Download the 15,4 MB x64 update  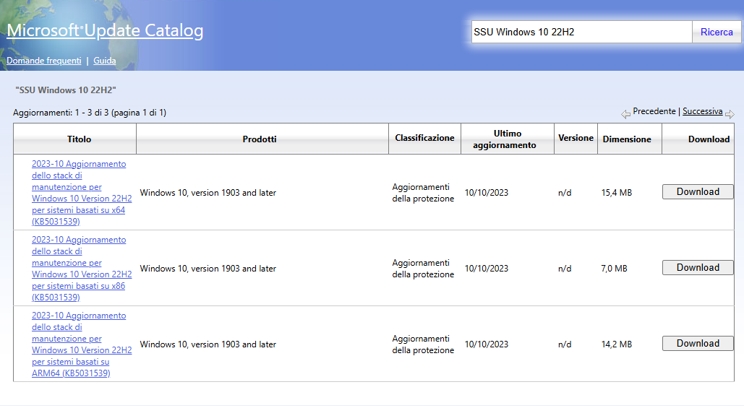pos(698,192)
